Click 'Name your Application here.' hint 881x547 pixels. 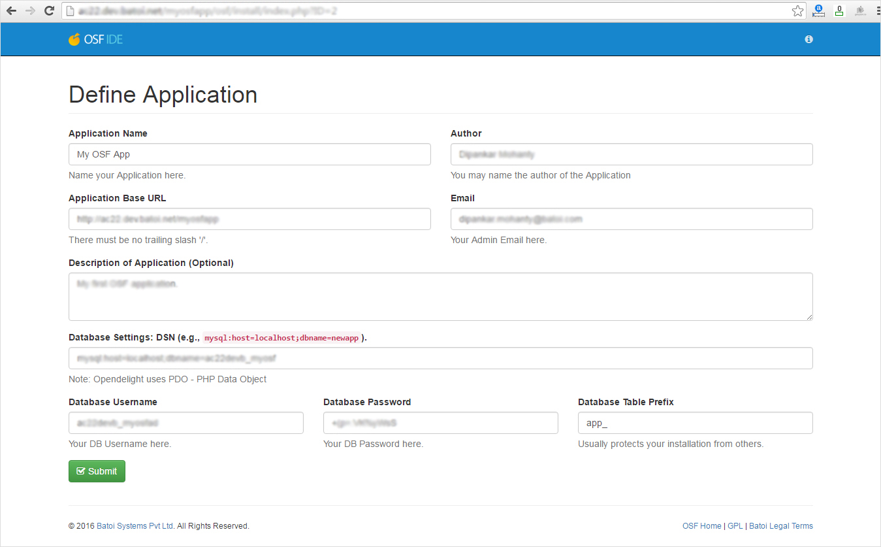point(127,175)
